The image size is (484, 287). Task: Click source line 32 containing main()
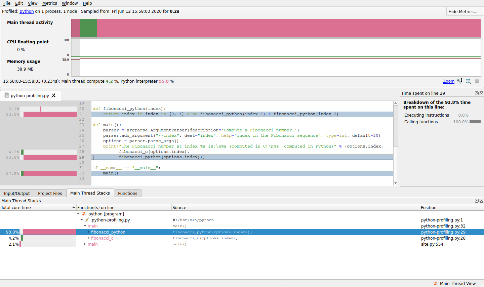tap(242, 173)
